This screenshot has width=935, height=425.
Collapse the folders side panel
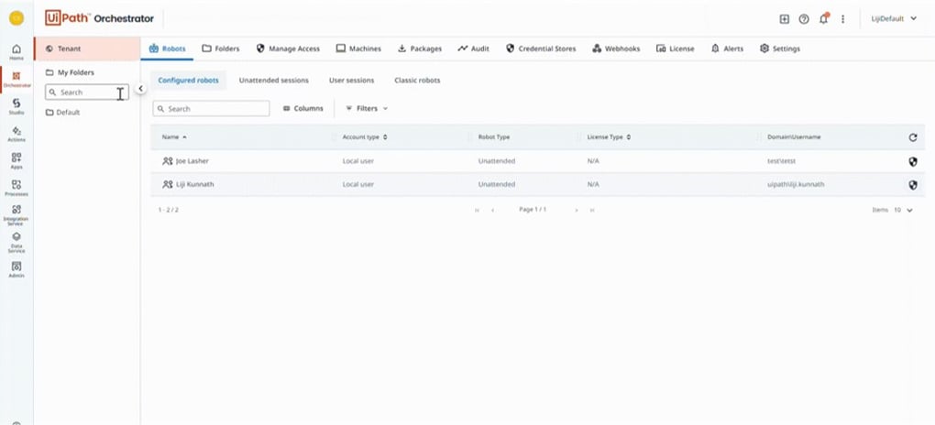[x=141, y=88]
